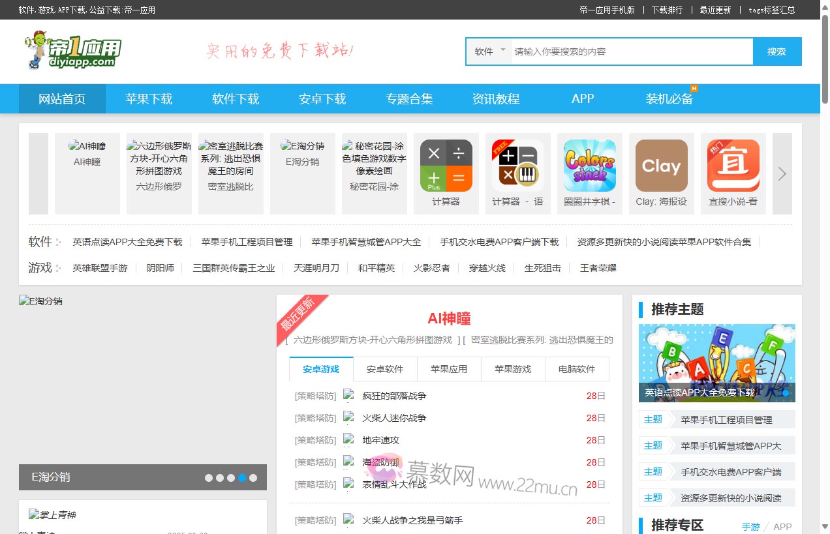The width and height of the screenshot is (830, 534).
Task: Open the calculator with piano keys icon
Action: pos(517,166)
